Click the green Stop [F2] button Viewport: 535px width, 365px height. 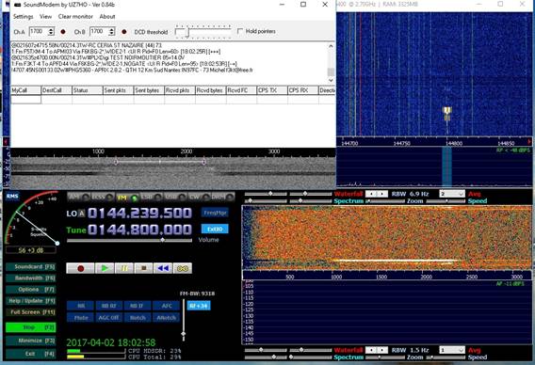click(x=31, y=327)
